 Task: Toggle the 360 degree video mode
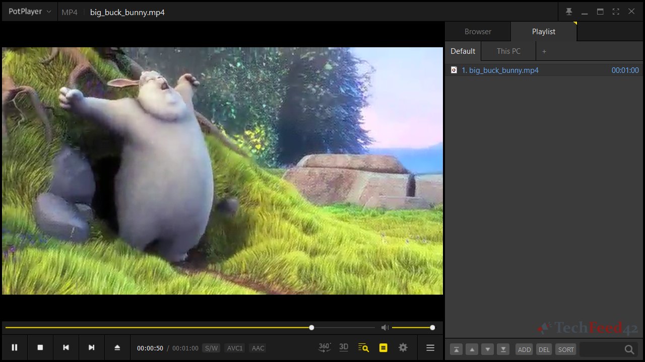325,347
